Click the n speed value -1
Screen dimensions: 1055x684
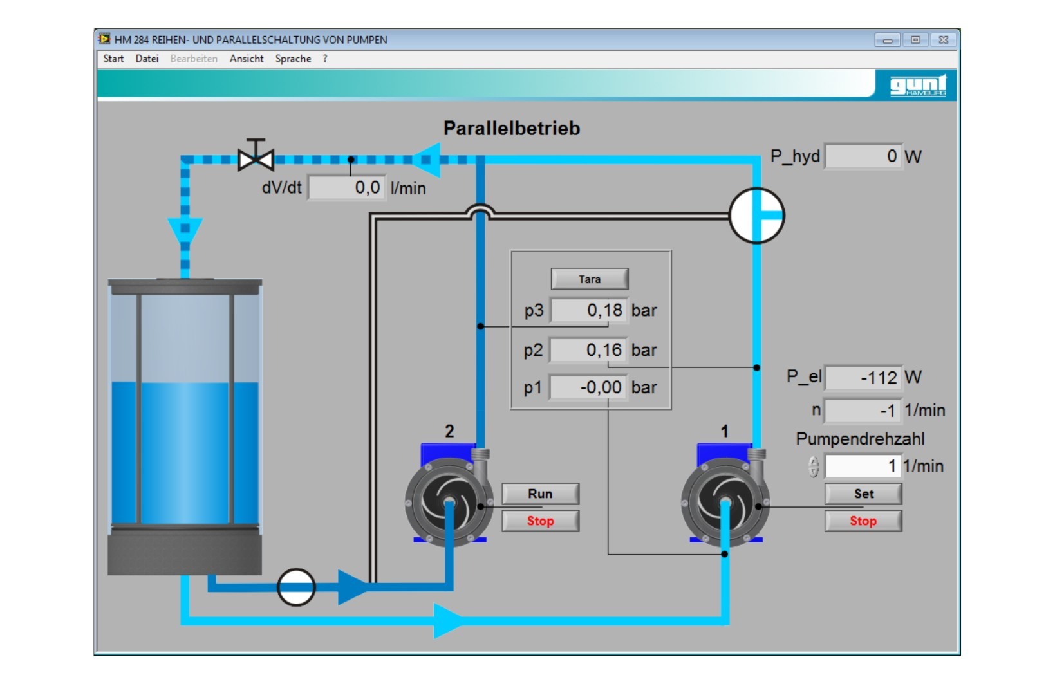coord(863,411)
